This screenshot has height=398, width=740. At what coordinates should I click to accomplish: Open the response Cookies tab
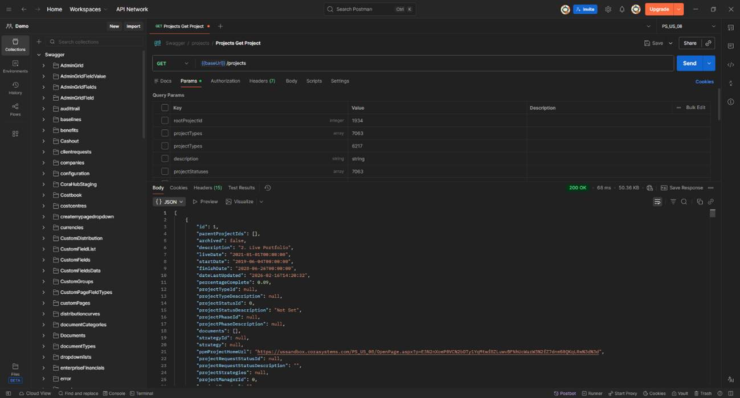coord(178,188)
